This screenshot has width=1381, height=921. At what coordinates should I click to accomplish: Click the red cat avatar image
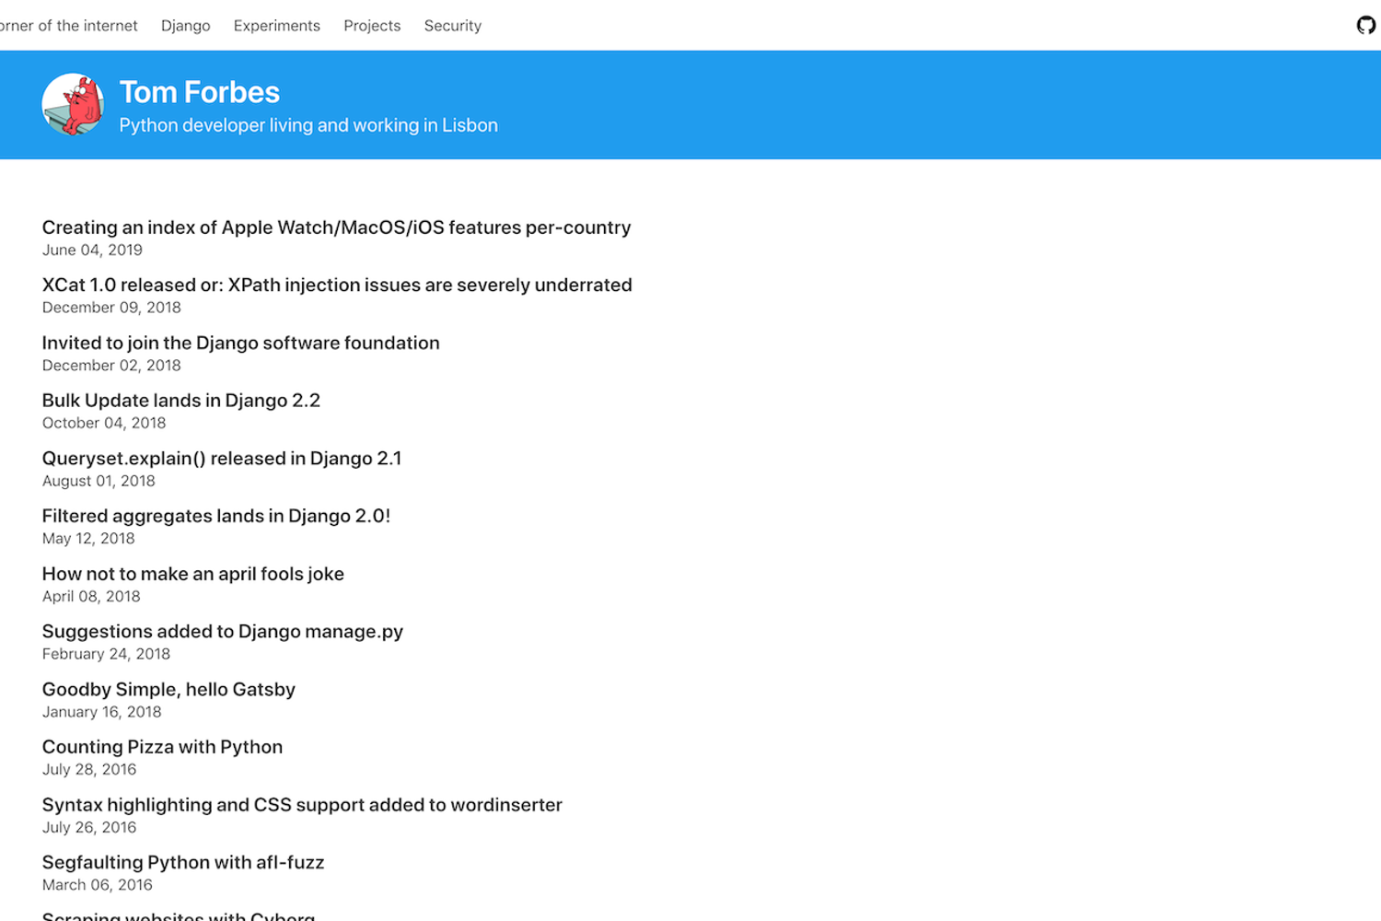click(x=73, y=104)
